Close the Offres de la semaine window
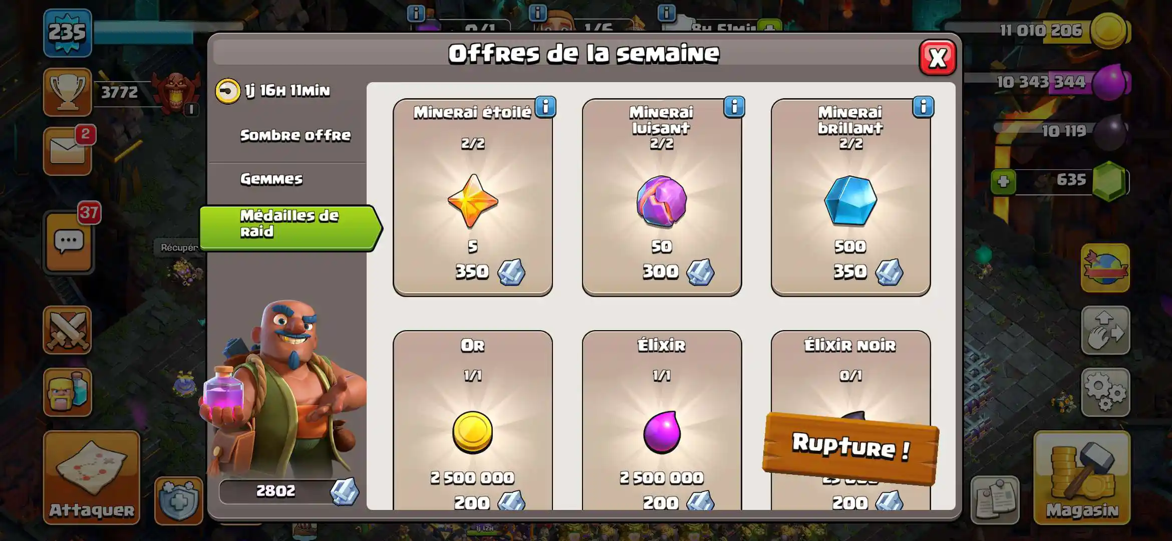1172x541 pixels. pos(937,58)
